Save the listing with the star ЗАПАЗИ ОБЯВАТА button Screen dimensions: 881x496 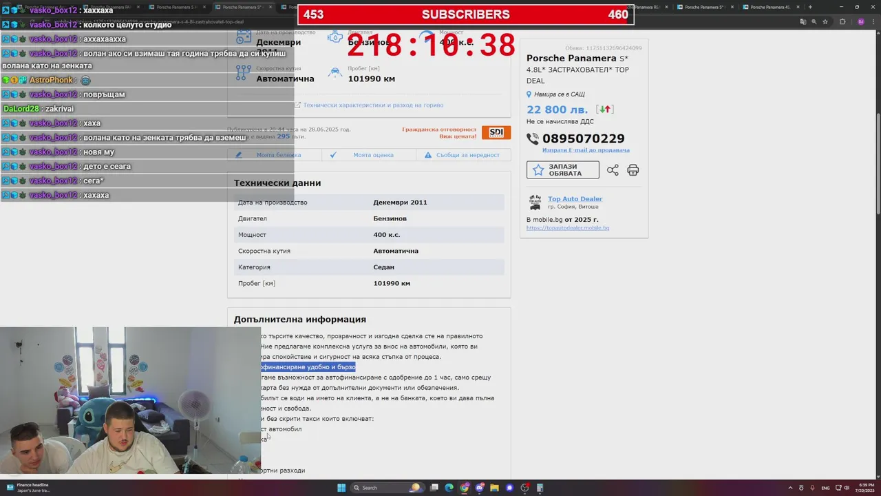(x=562, y=169)
